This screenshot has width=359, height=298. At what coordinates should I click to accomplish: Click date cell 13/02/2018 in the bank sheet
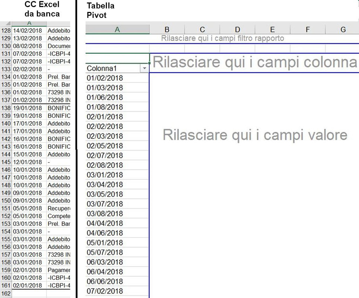(x=29, y=38)
